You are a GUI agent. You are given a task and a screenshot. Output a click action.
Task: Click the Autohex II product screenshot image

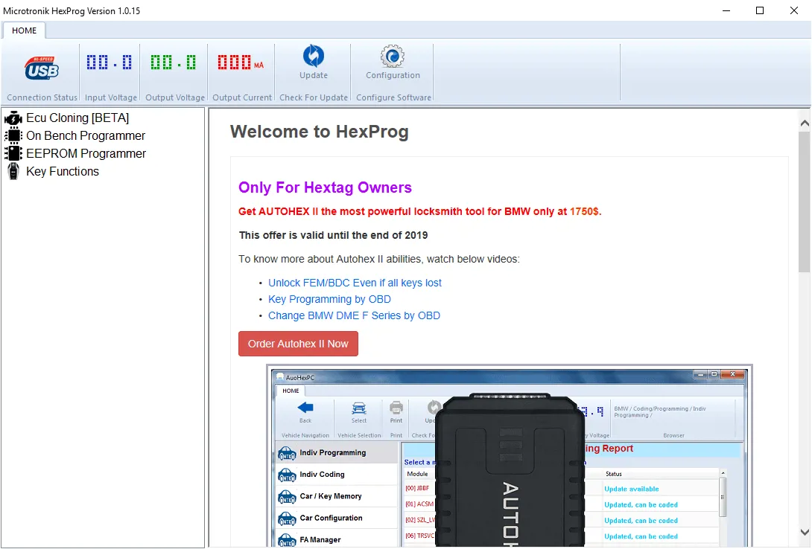point(510,456)
